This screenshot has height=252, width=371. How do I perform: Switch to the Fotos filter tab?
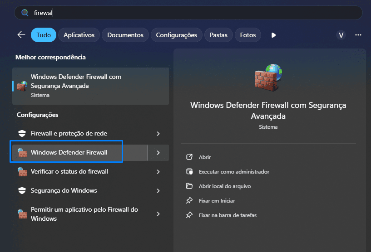tap(248, 35)
